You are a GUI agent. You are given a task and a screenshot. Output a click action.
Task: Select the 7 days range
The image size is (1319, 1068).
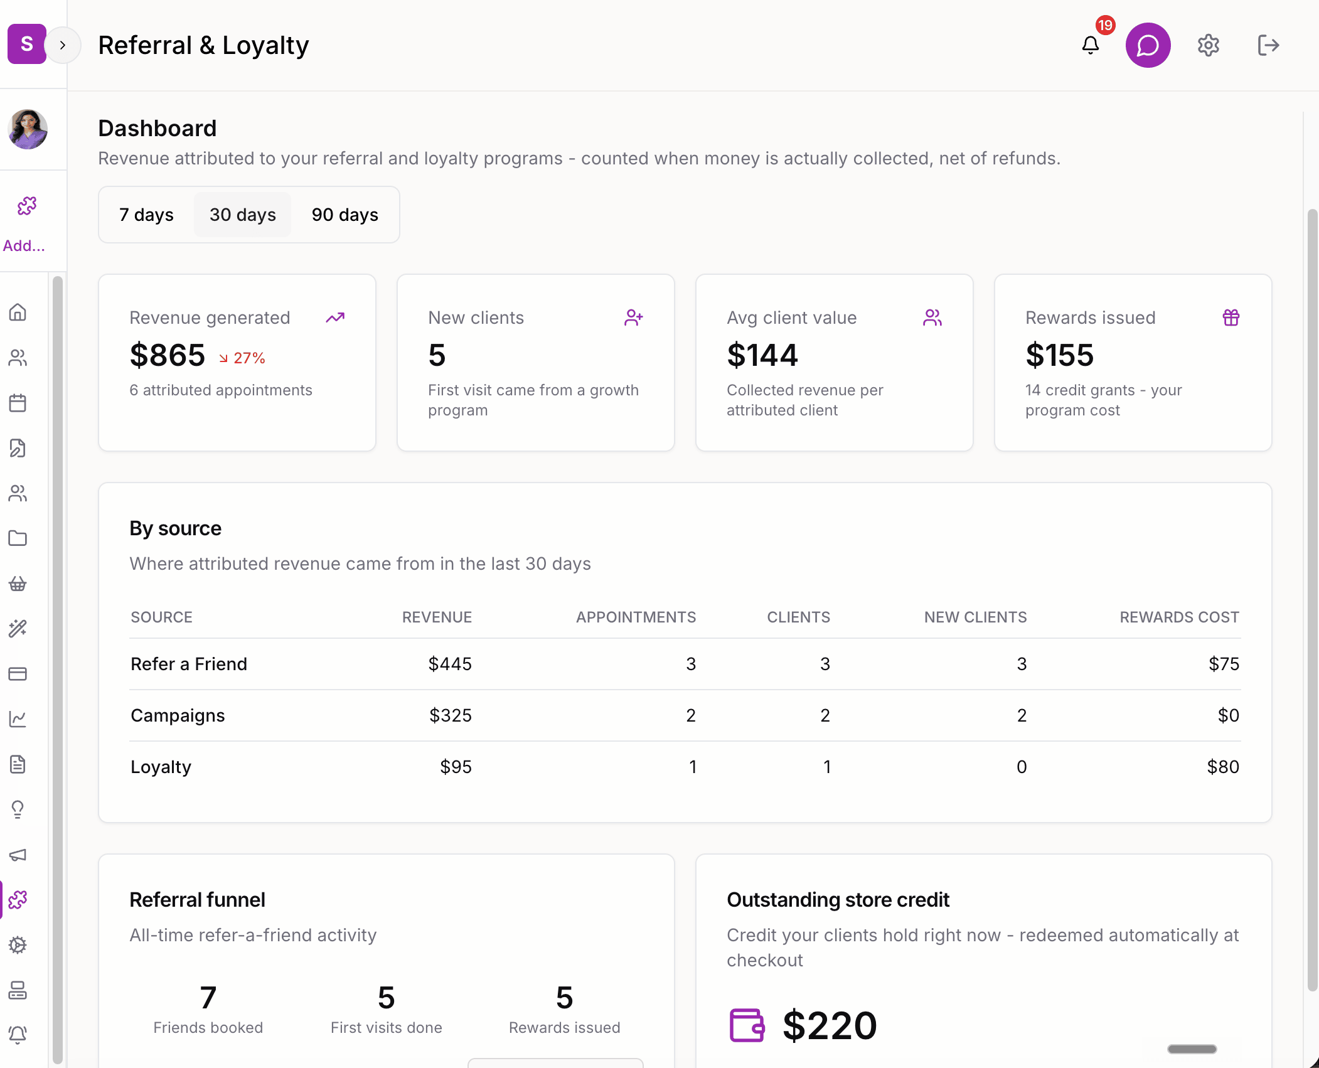click(146, 215)
